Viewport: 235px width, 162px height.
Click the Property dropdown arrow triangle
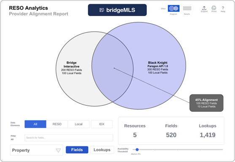coord(58,150)
